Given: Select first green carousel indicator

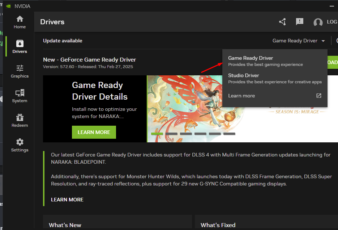Looking at the screenshot, I should click(x=157, y=134).
